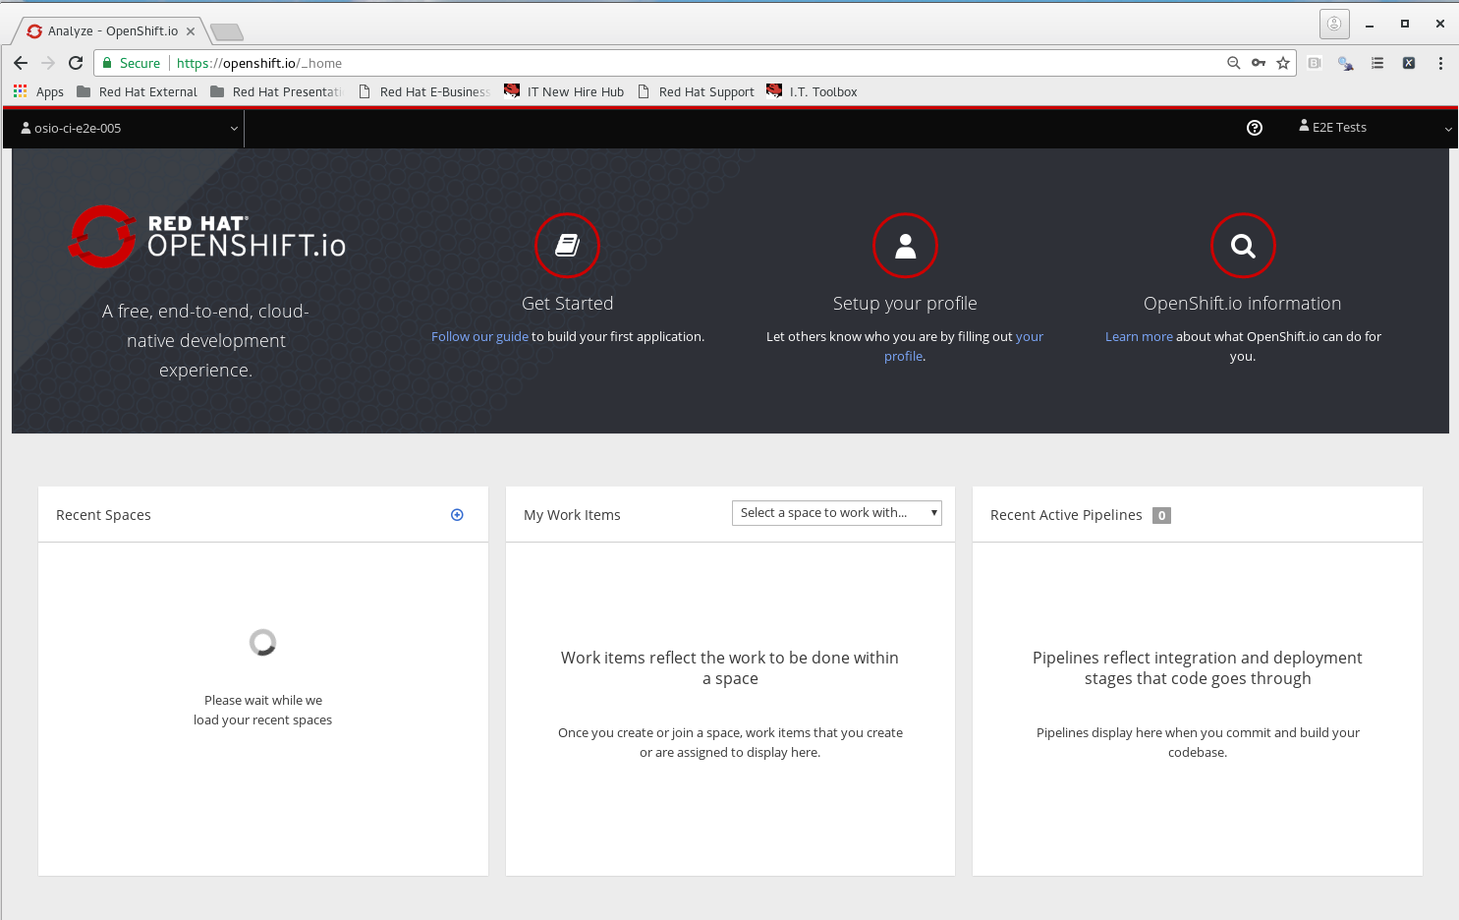Switch to the Analyze - OpenShift.io tab
This screenshot has height=920, width=1459.
pos(108,29)
